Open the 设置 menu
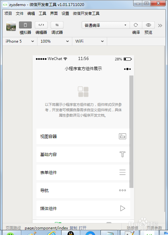Viewport: 168px width, 235px height. click(x=65, y=14)
